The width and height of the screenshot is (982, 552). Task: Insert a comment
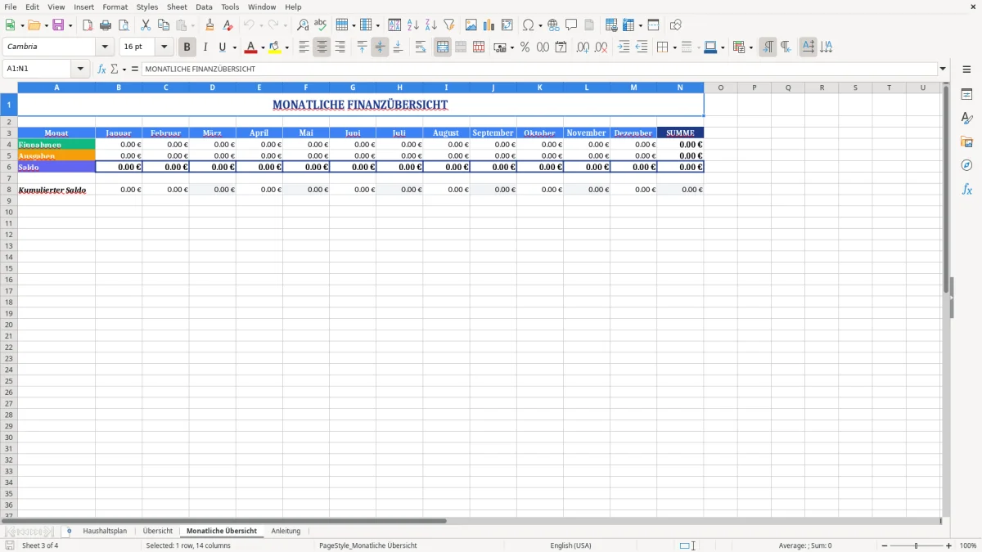(x=571, y=25)
